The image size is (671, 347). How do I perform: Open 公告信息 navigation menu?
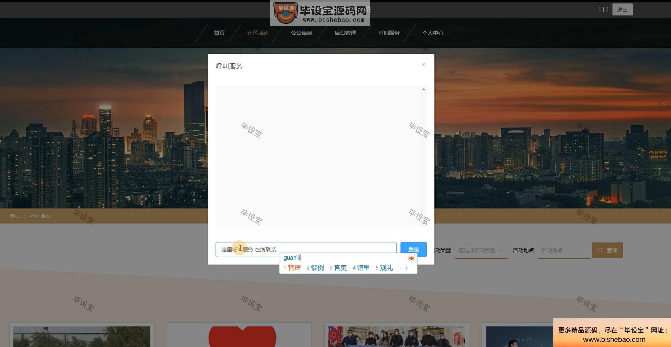click(301, 33)
